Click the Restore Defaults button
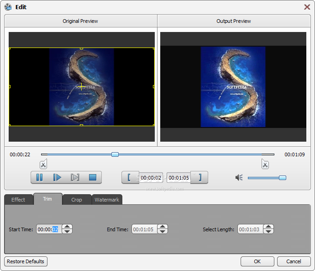 pos(26,261)
